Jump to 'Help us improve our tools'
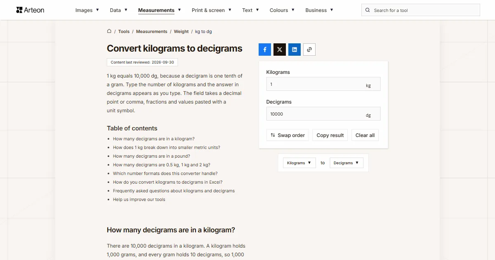 139,199
